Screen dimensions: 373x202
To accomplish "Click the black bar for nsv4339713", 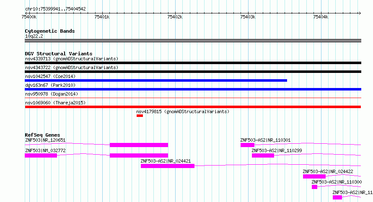I will (x=193, y=63).
